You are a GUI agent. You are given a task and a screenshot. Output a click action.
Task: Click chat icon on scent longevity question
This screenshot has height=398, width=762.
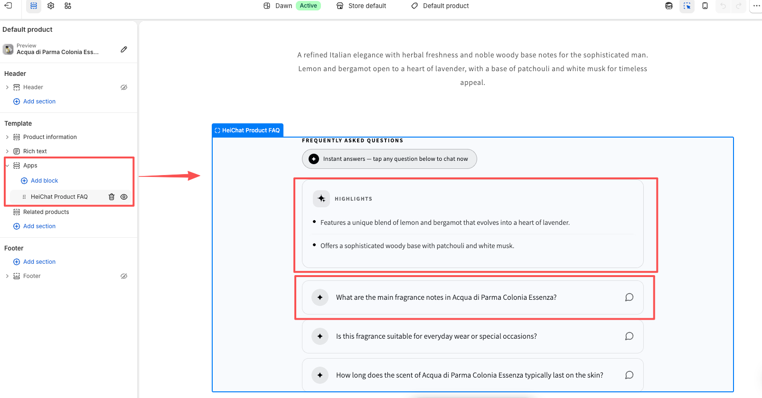[x=629, y=375]
